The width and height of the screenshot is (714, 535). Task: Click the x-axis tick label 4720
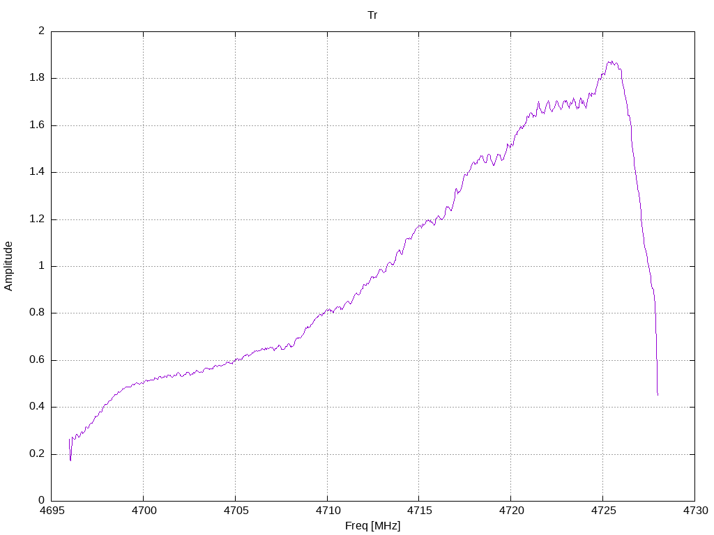click(x=512, y=511)
